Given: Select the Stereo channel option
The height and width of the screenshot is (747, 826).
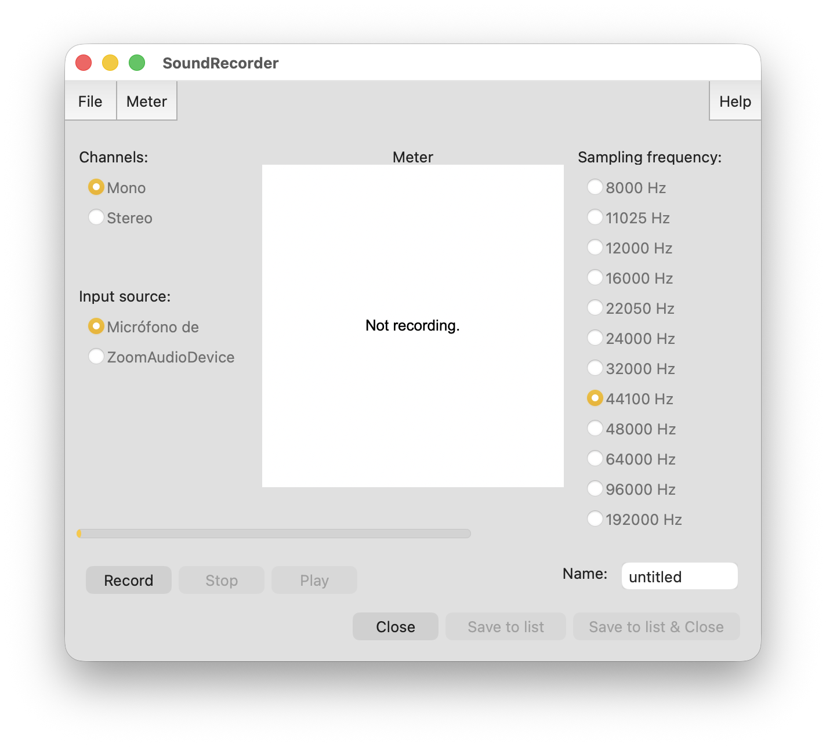Looking at the screenshot, I should coord(96,217).
